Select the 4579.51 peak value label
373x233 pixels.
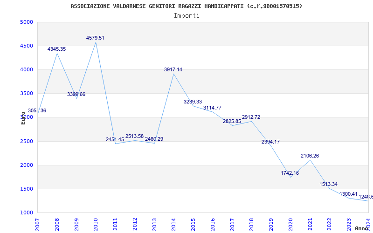click(95, 38)
